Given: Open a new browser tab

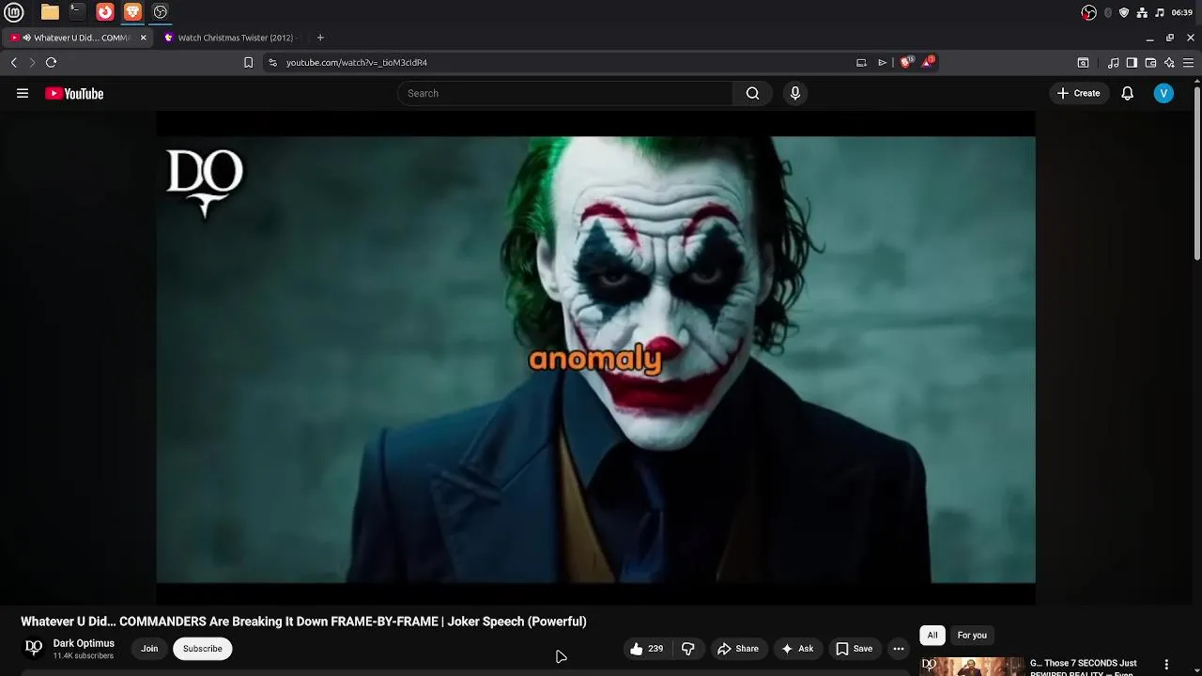Looking at the screenshot, I should point(320,38).
